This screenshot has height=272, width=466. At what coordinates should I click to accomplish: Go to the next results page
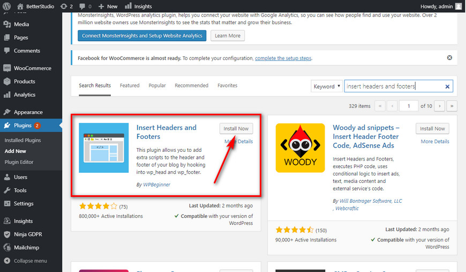[440, 106]
